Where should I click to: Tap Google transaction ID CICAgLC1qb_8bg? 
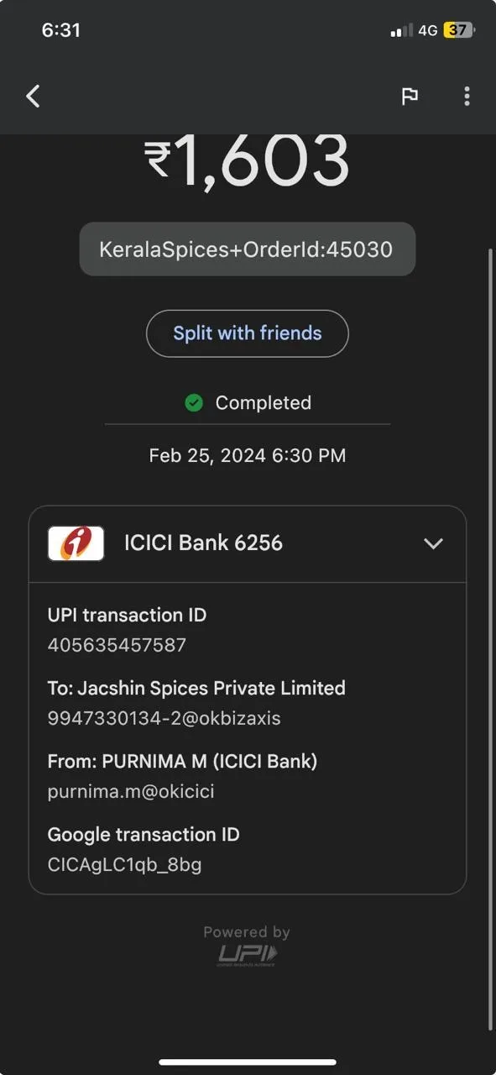(x=125, y=864)
